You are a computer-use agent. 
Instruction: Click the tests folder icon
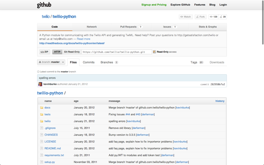tap(42, 114)
